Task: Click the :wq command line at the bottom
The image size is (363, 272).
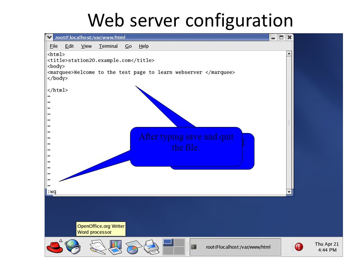Action: [x=52, y=192]
